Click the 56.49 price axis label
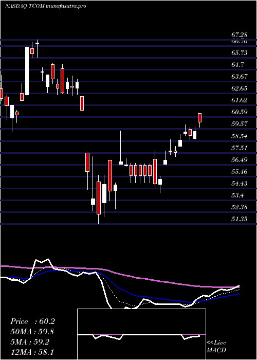This screenshot has width=257, height=360. pos(239,159)
